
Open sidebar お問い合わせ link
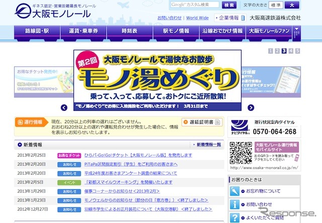(x=259, y=204)
